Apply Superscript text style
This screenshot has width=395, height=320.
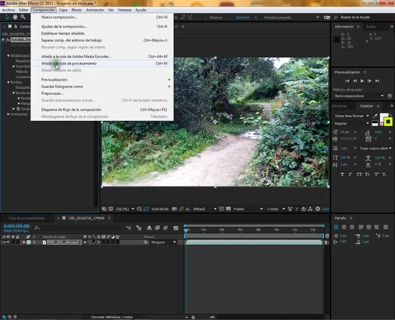376,174
